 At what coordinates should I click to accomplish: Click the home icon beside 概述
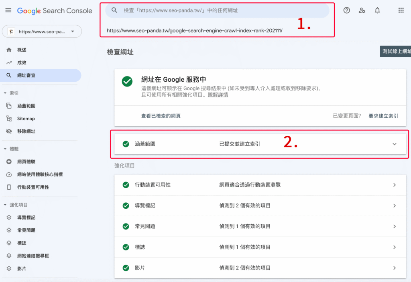click(9, 50)
